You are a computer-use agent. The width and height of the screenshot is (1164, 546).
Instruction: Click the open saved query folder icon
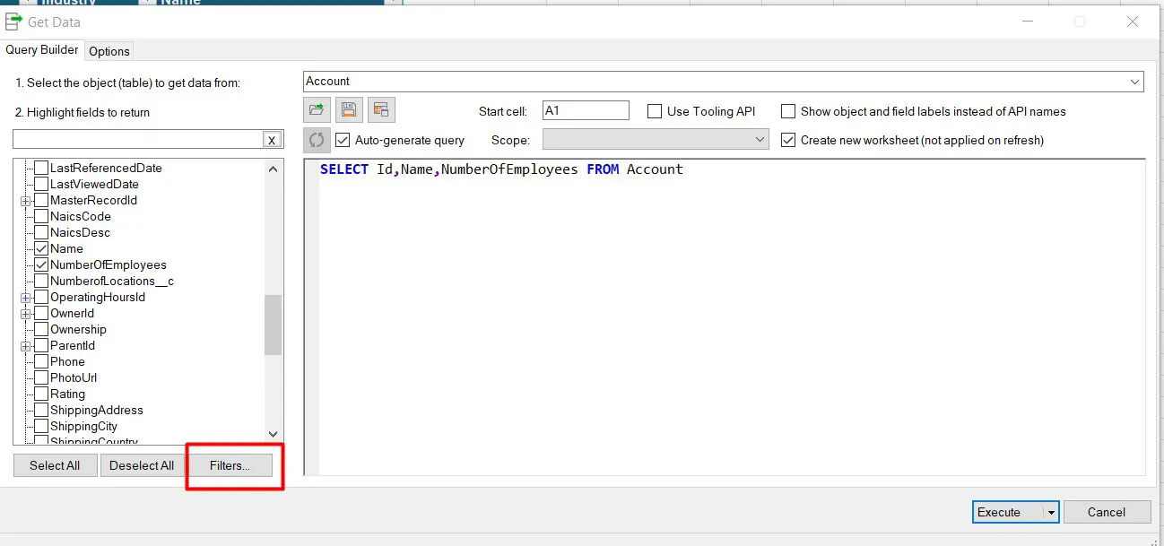pos(316,110)
